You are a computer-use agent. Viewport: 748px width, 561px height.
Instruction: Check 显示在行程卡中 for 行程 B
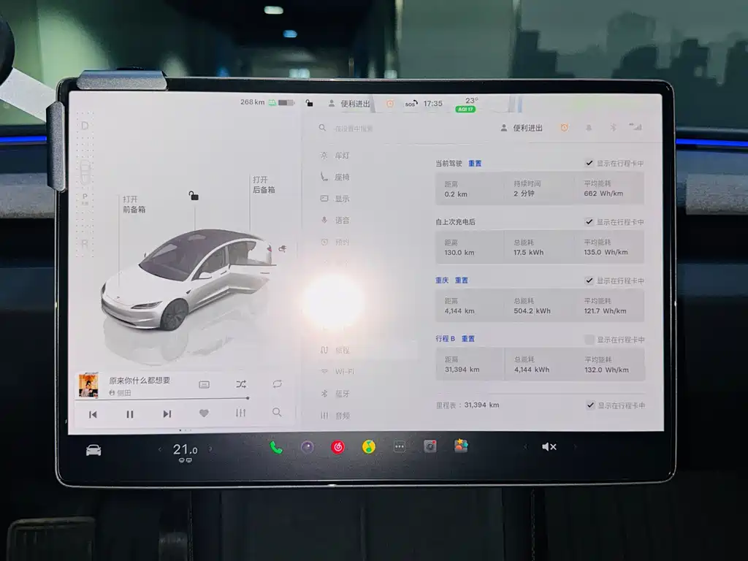coord(589,340)
